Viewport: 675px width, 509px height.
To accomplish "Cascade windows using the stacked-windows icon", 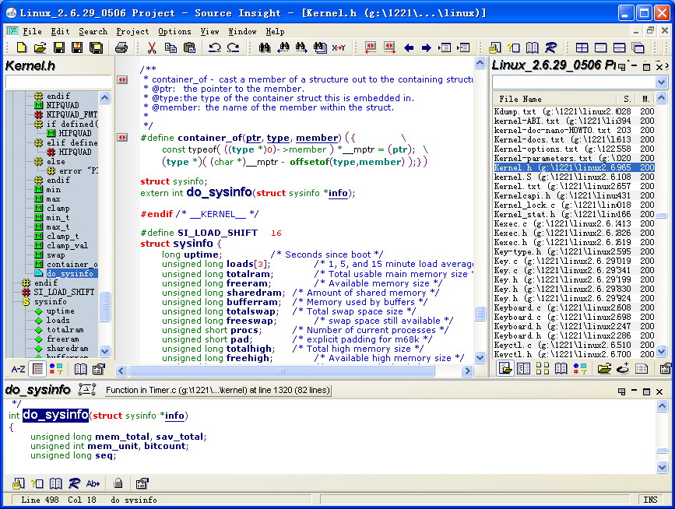I will click(x=638, y=47).
